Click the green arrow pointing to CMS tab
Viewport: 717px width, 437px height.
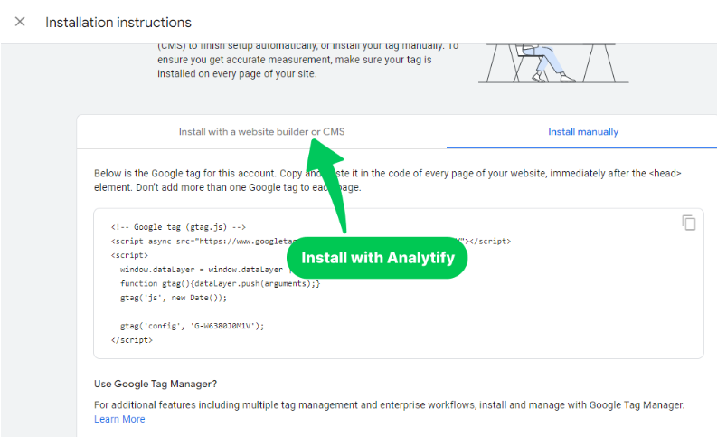[x=326, y=183]
